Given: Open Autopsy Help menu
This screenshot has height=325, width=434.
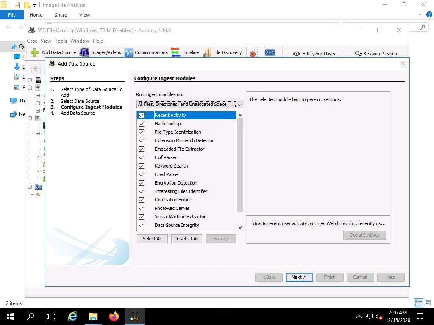Looking at the screenshot, I should 98,41.
